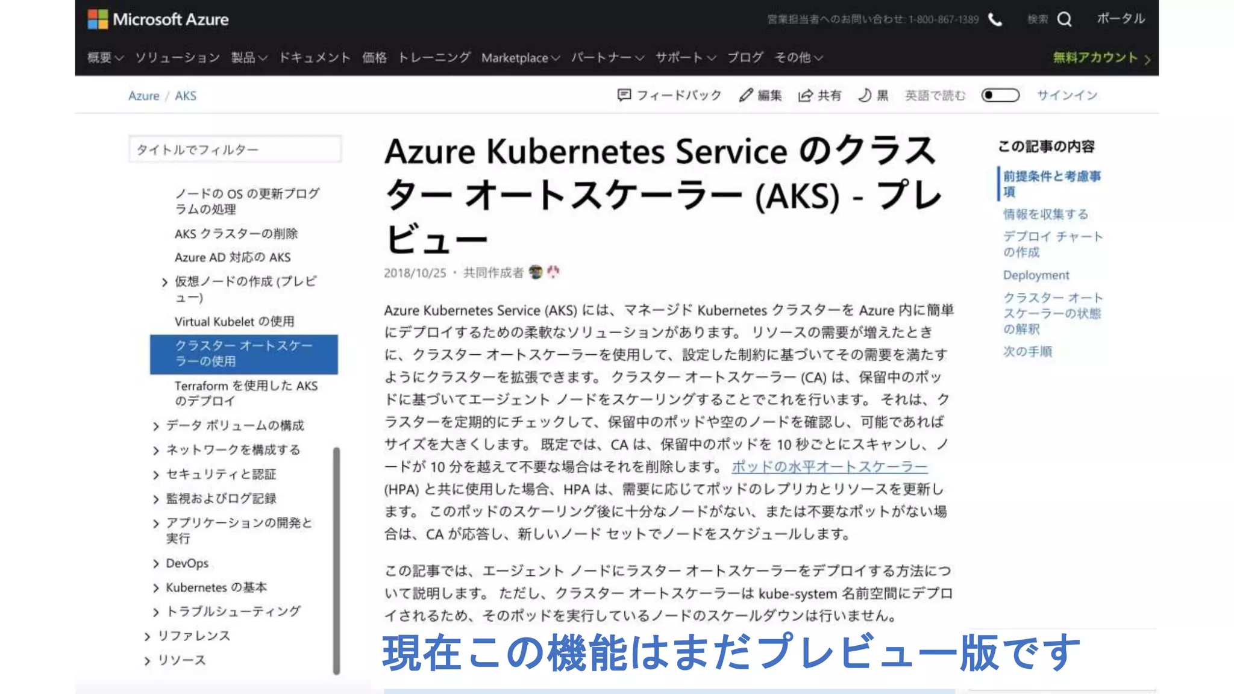1234x694 pixels.
Task: Jump to クラスター オートスケーラーの状態の解釈 section
Action: pos(1053,313)
